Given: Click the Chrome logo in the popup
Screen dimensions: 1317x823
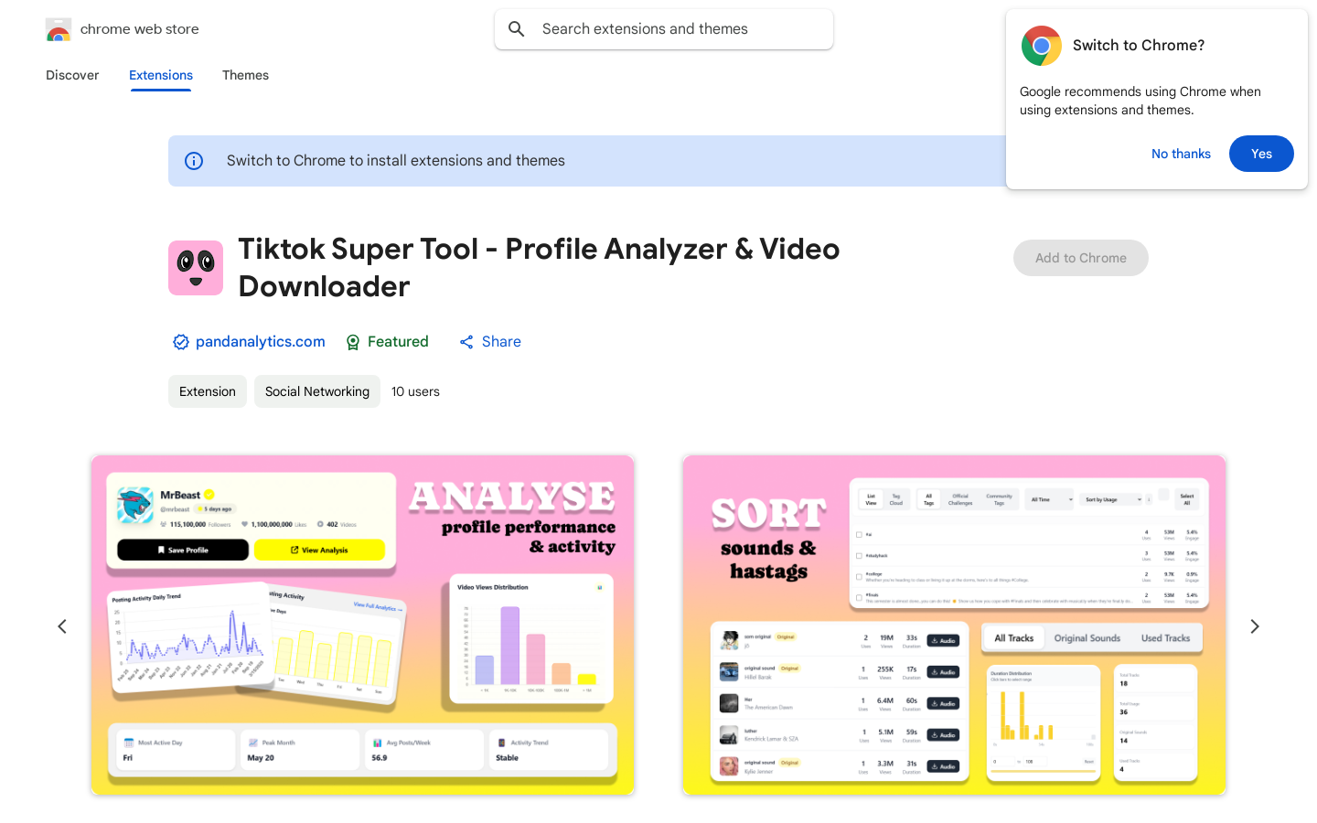Looking at the screenshot, I should [x=1041, y=46].
